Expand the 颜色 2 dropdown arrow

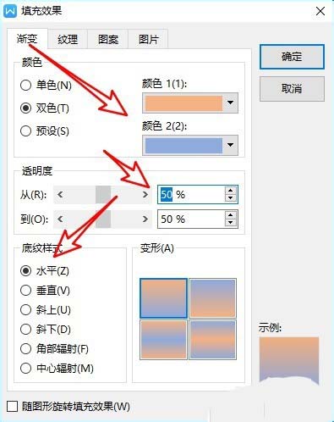tap(230, 145)
